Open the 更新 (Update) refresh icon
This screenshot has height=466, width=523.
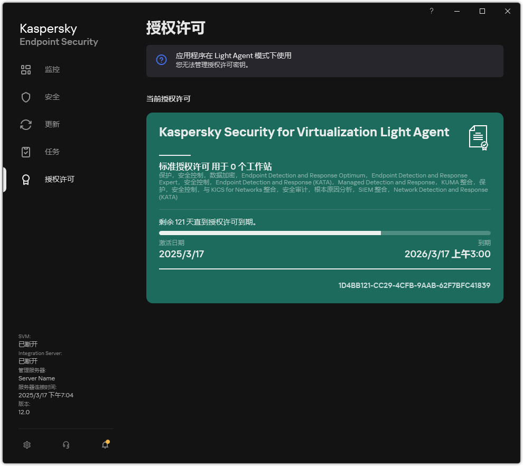[x=26, y=124]
